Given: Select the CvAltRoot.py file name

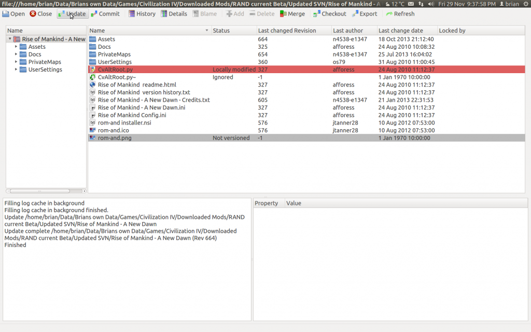Looking at the screenshot, I should pos(115,70).
